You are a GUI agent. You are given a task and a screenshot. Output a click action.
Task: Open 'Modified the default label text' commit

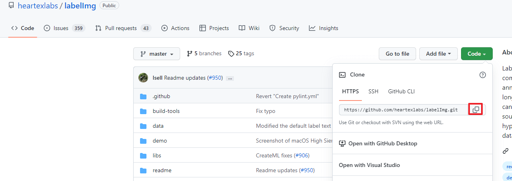[x=294, y=126]
